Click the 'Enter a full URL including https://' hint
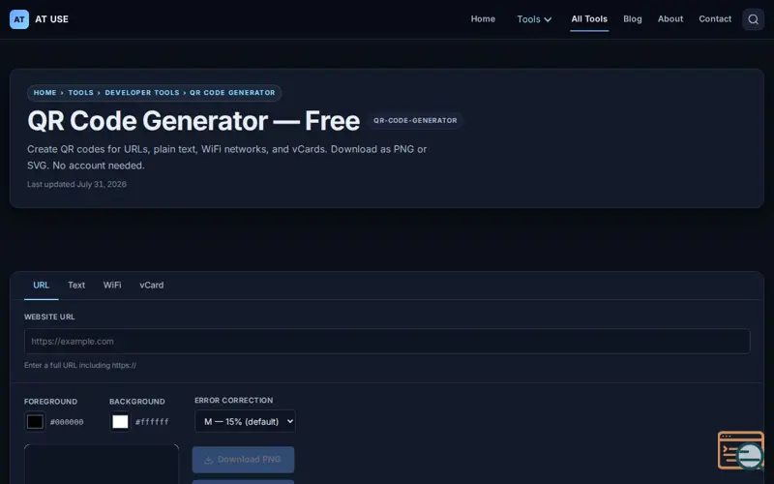The height and width of the screenshot is (484, 774). click(80, 366)
